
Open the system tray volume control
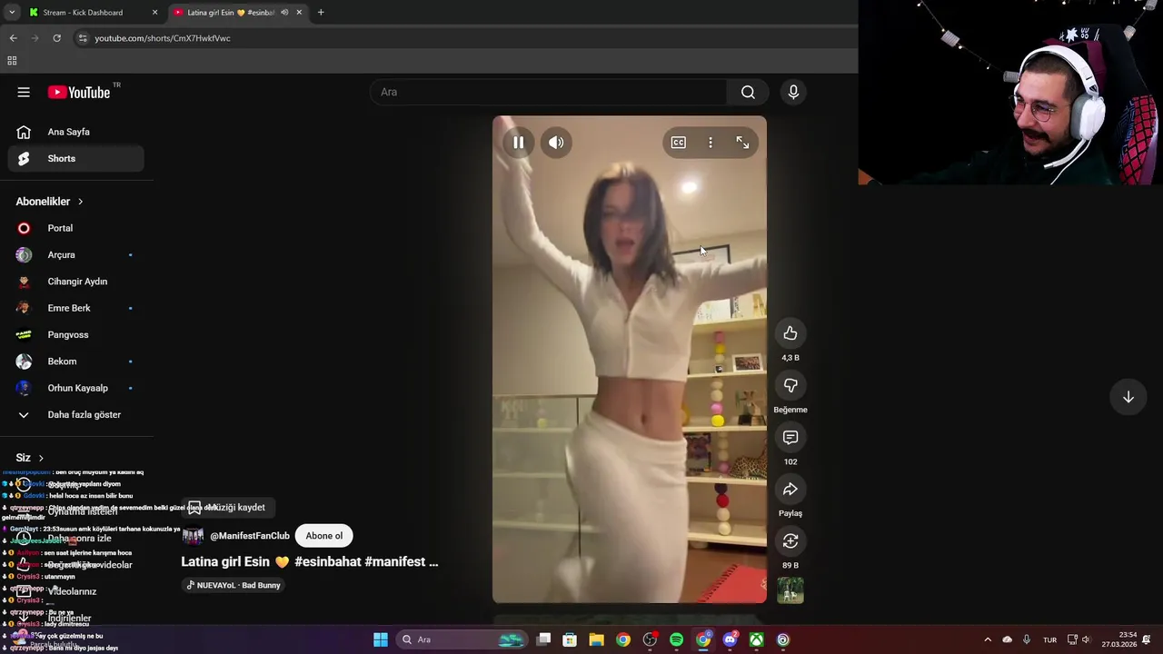pyautogui.click(x=1086, y=639)
